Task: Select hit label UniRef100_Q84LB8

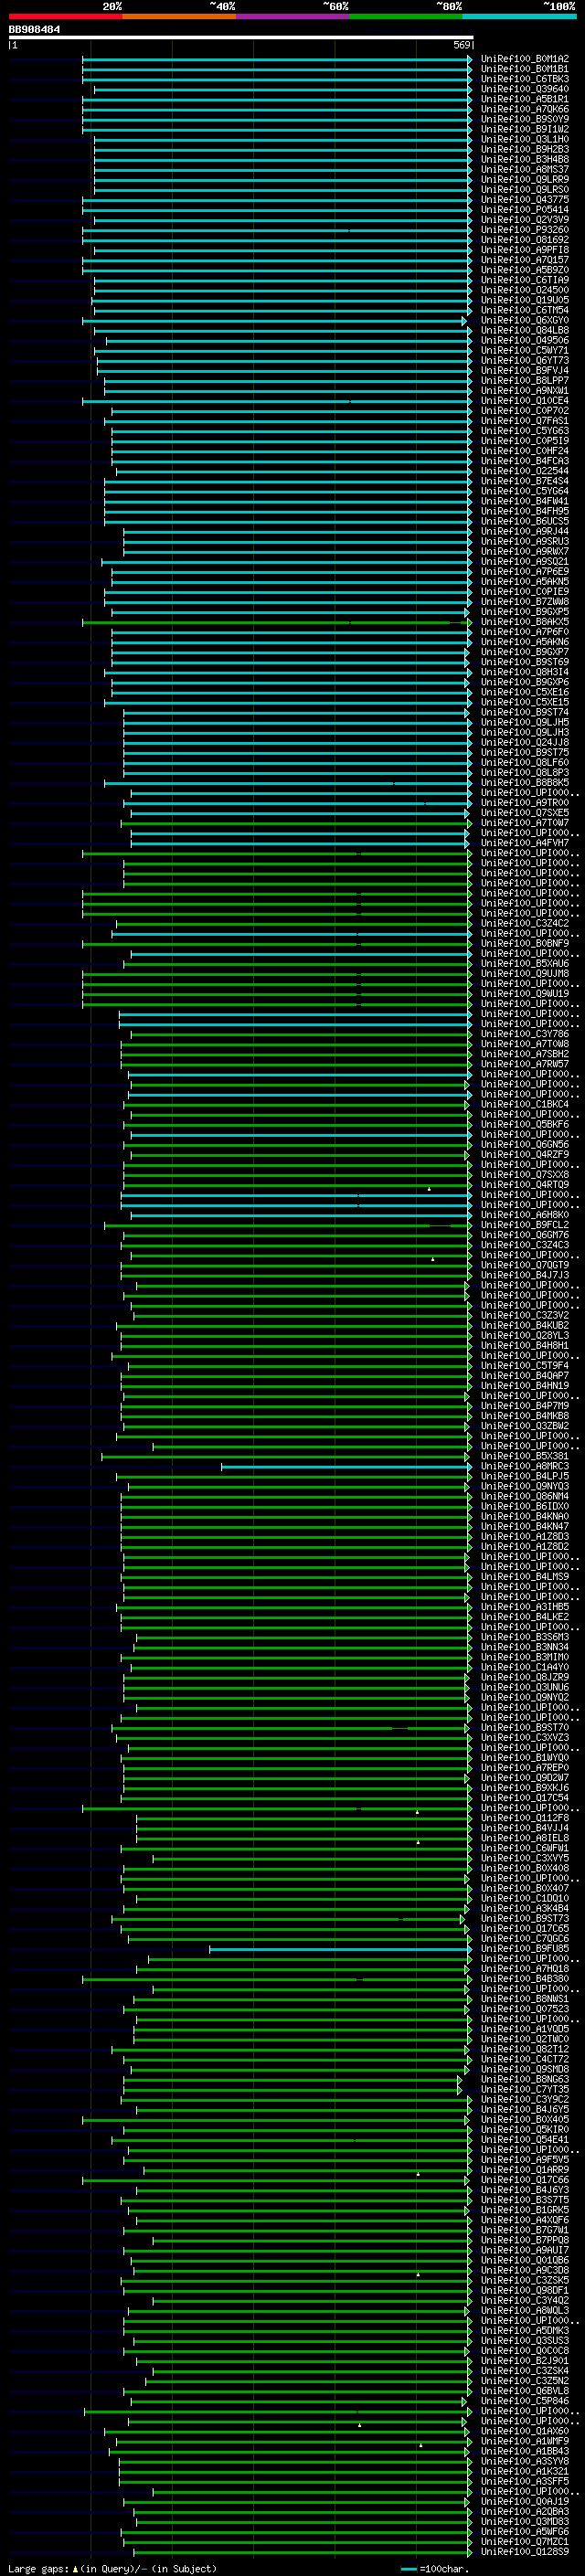Action: pyautogui.click(x=525, y=330)
